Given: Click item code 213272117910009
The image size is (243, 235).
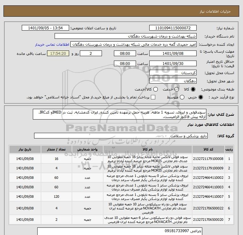Looking at the screenshot, I should click(208, 168).
